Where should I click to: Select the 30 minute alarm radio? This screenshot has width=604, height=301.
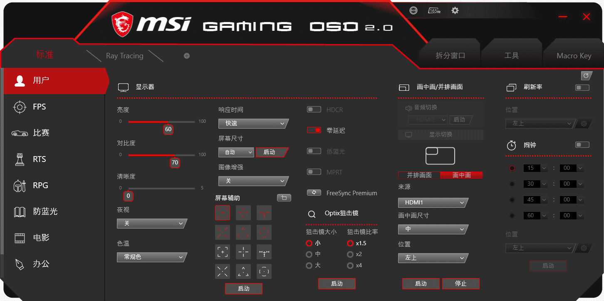coord(512,184)
